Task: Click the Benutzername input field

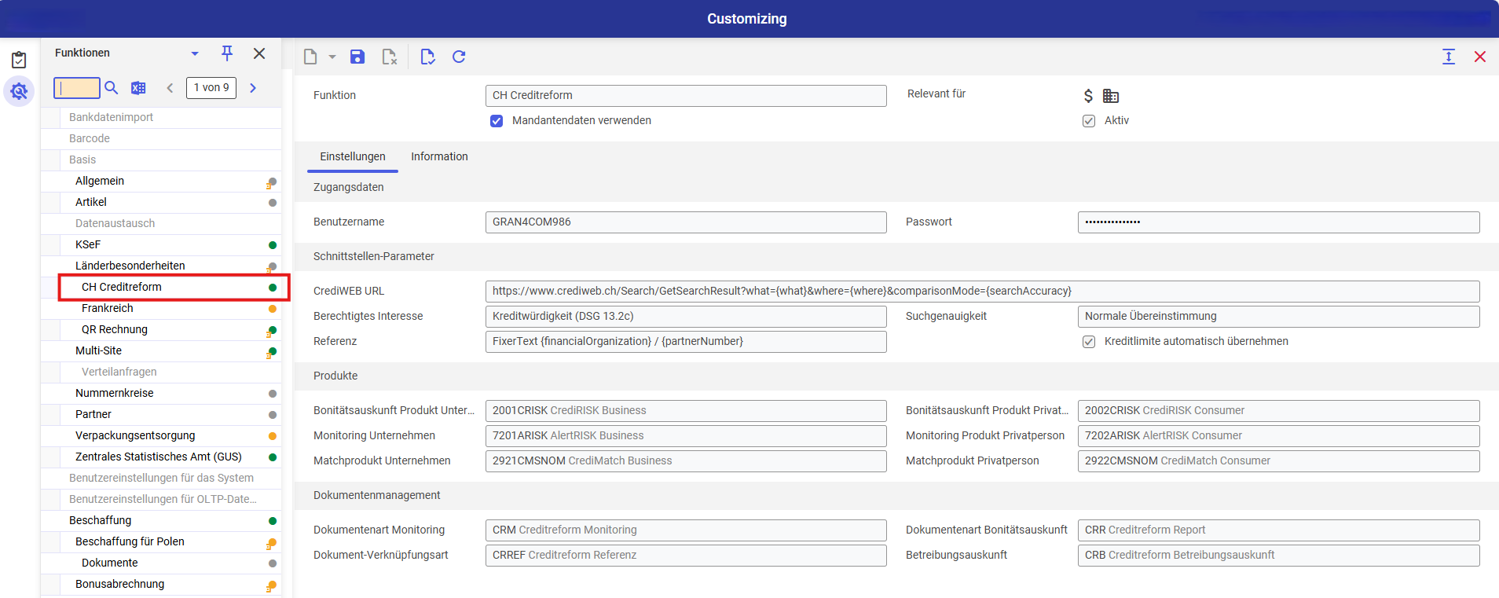Action: [685, 222]
